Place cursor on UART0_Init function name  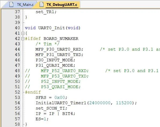(52, 28)
